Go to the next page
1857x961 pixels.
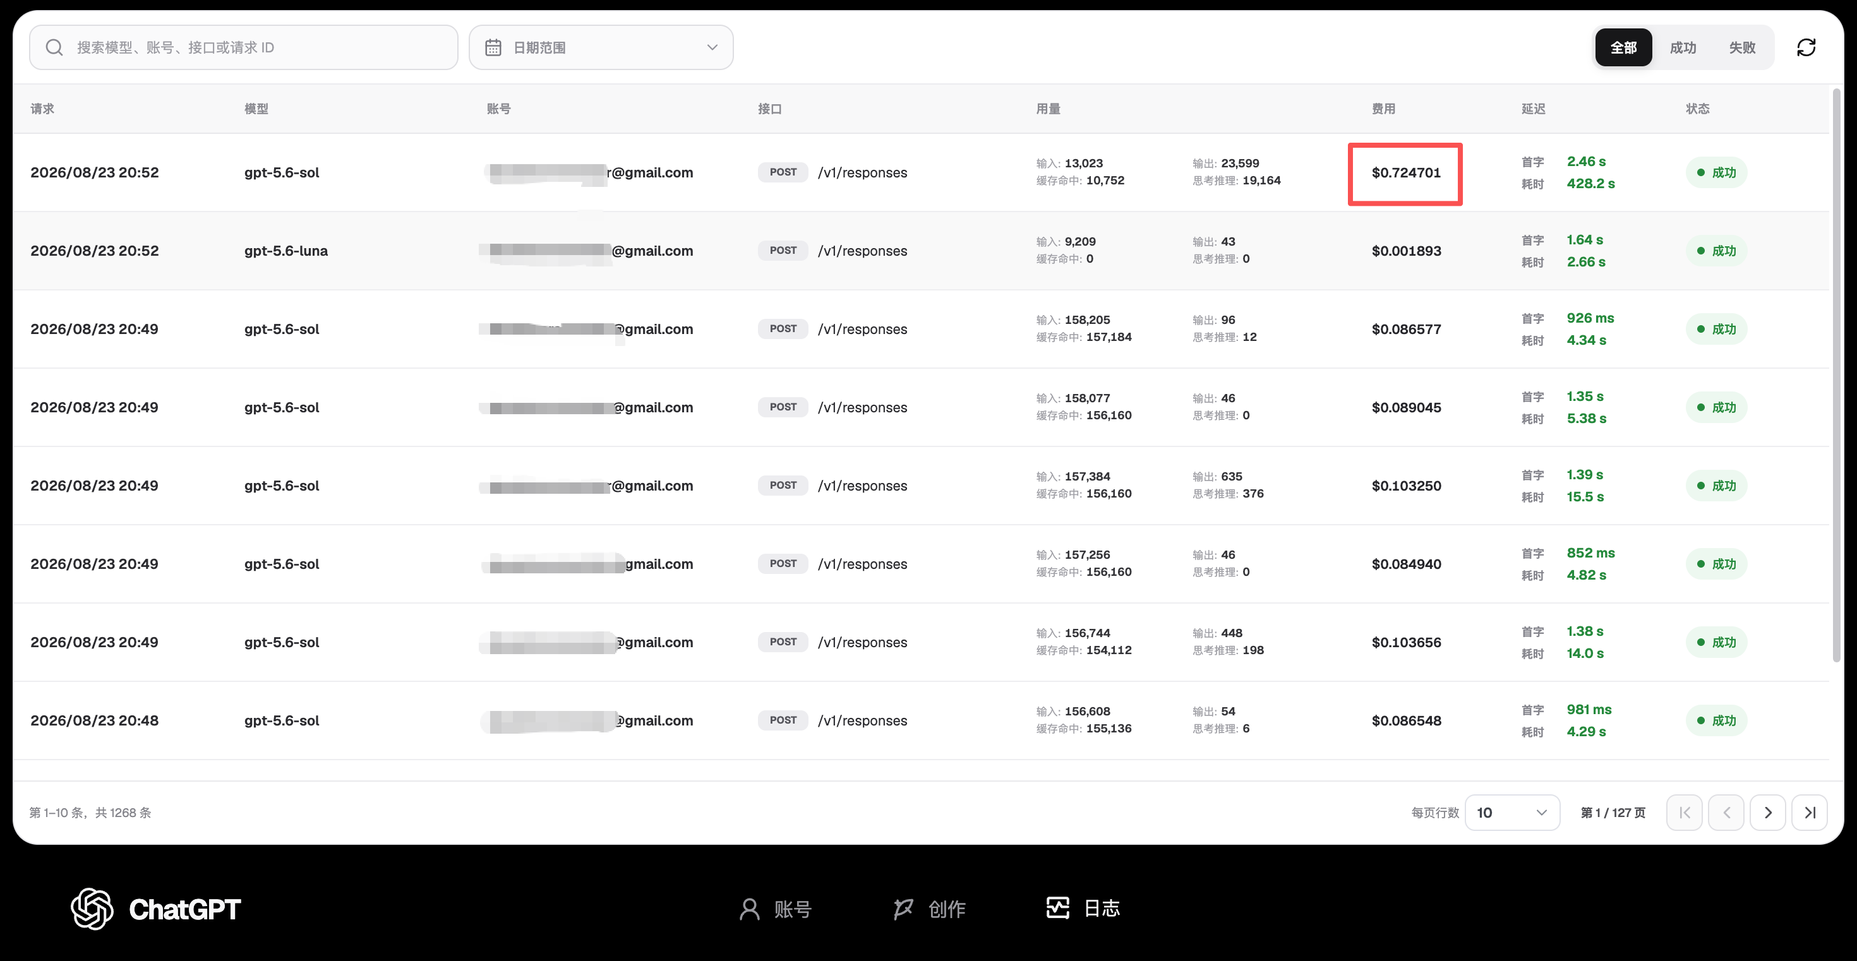tap(1767, 813)
